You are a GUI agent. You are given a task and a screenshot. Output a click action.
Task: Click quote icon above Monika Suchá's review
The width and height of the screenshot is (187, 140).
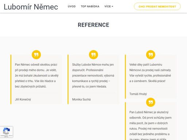[x=93, y=55]
